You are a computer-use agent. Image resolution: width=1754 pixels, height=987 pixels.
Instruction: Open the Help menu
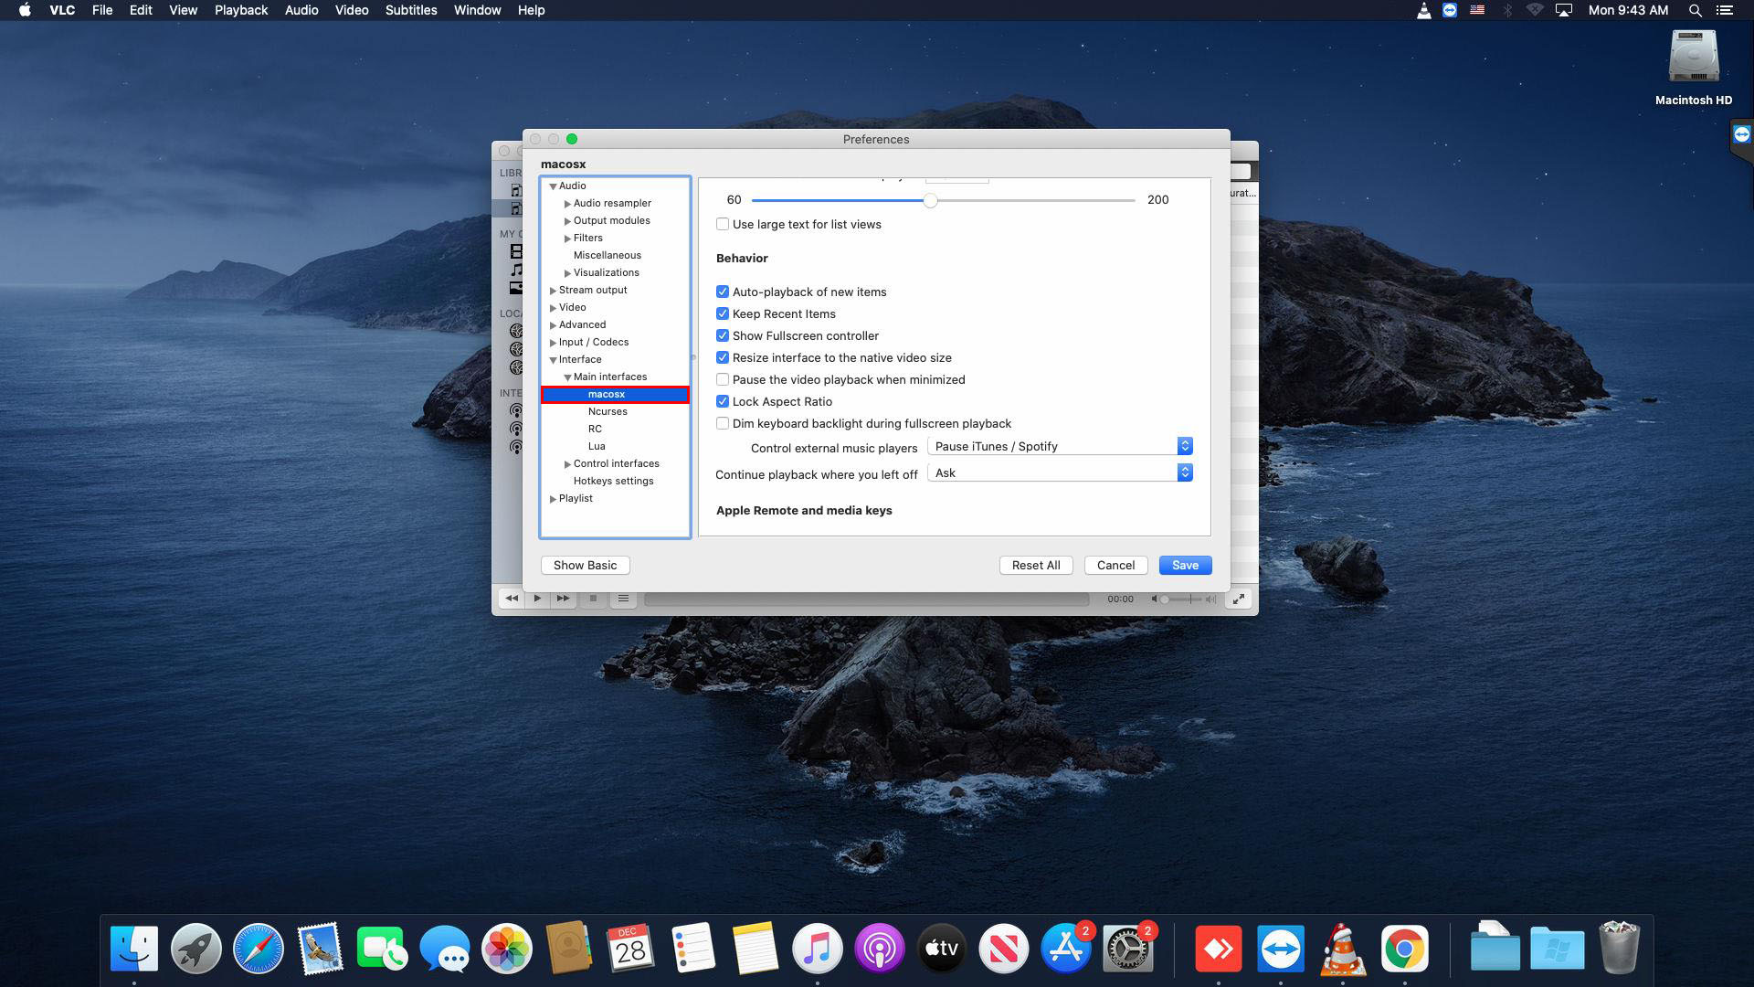[531, 10]
